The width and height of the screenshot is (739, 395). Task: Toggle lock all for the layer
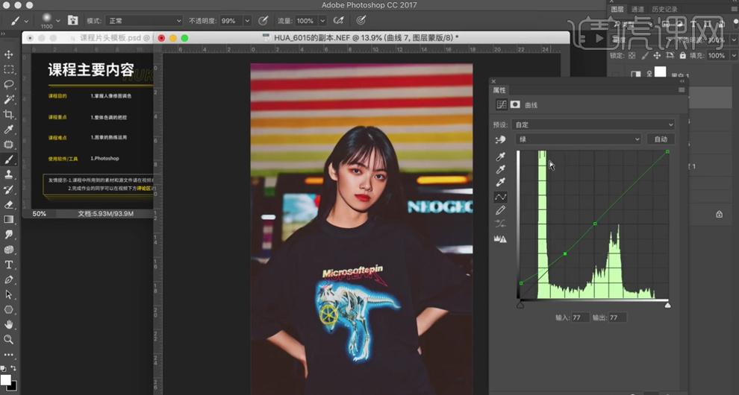click(x=682, y=55)
